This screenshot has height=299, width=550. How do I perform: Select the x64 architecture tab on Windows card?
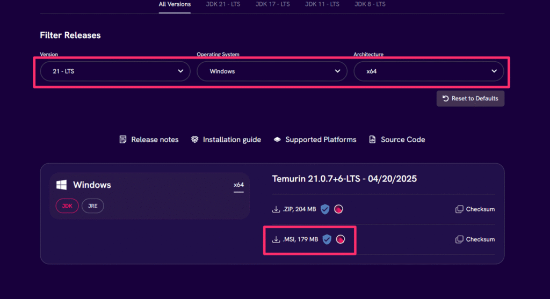[x=238, y=185]
